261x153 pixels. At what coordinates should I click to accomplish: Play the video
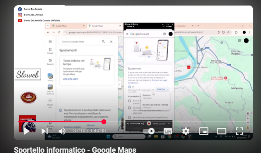(x=27, y=131)
